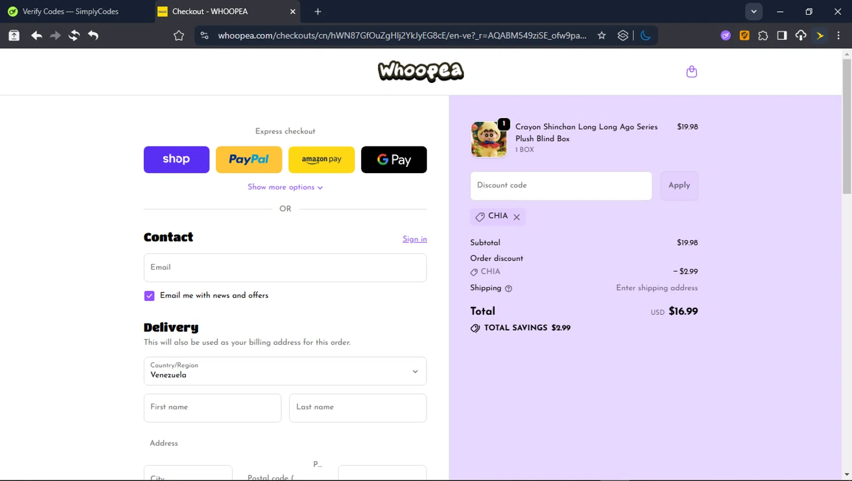Select the Checkout - WHOOPEA tab
The width and height of the screenshot is (852, 481).
coord(227,11)
